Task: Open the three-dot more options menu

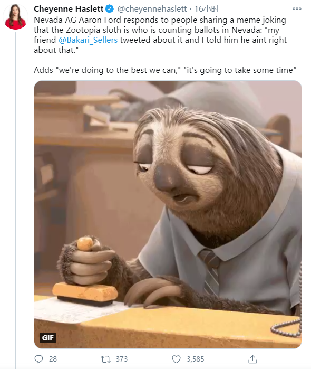Action: (297, 8)
